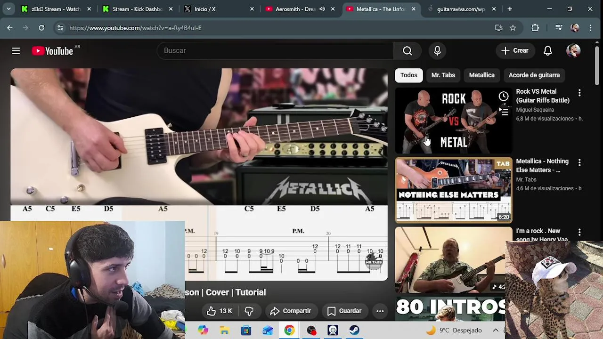
Task: Like the video with thumbs up
Action: pyautogui.click(x=219, y=311)
